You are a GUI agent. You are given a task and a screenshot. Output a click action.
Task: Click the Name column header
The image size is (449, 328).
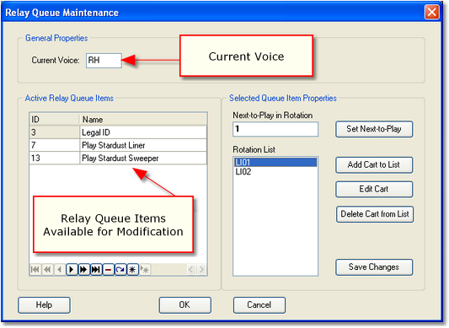click(x=143, y=119)
